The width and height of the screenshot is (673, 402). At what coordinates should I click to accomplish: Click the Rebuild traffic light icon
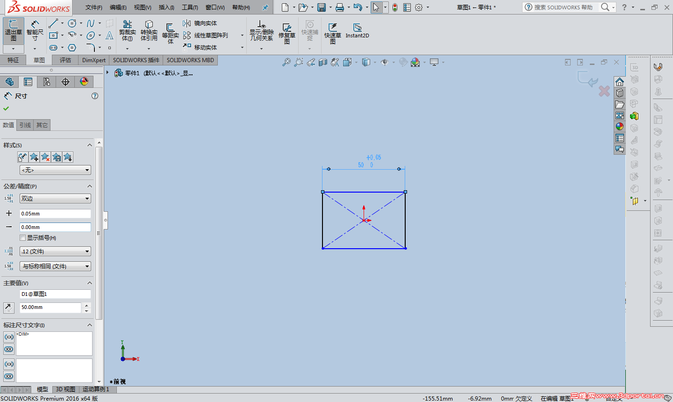pyautogui.click(x=395, y=7)
